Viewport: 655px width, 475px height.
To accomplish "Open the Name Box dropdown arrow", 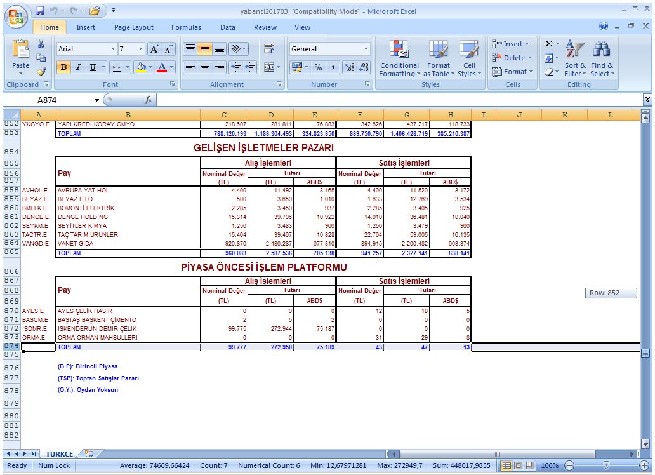I will point(96,100).
